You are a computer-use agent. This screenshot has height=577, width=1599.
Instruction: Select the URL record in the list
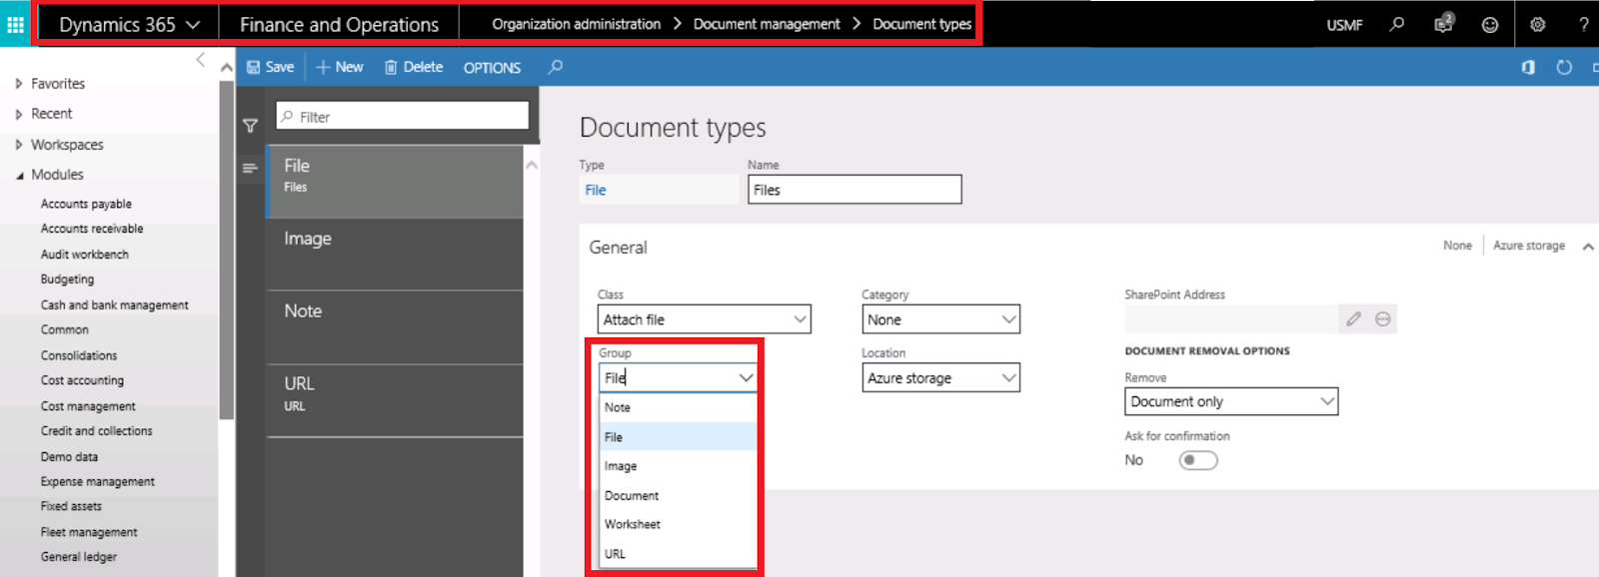tap(395, 400)
